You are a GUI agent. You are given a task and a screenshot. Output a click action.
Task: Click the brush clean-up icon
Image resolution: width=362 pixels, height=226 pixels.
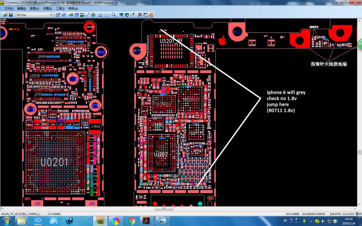click(133, 15)
